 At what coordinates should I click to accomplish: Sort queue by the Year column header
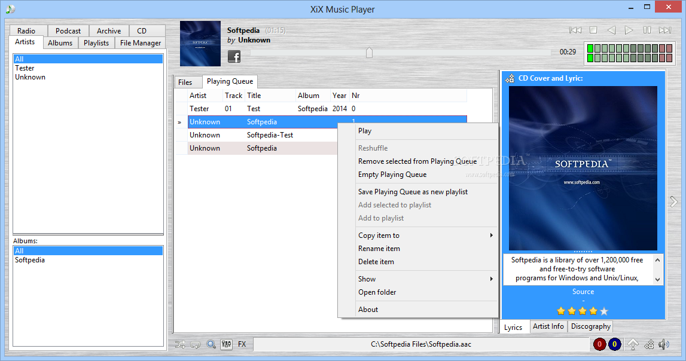340,95
